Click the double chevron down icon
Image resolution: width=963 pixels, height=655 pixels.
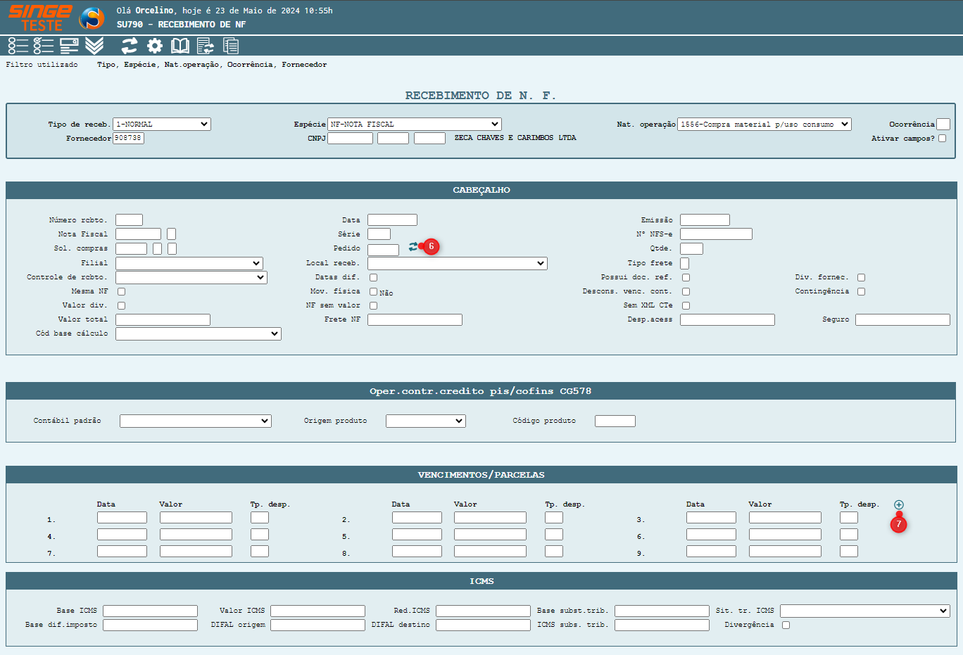[x=94, y=46]
